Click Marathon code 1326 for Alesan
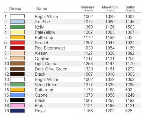The height and width of the screenshot is (117, 145). 110,53
